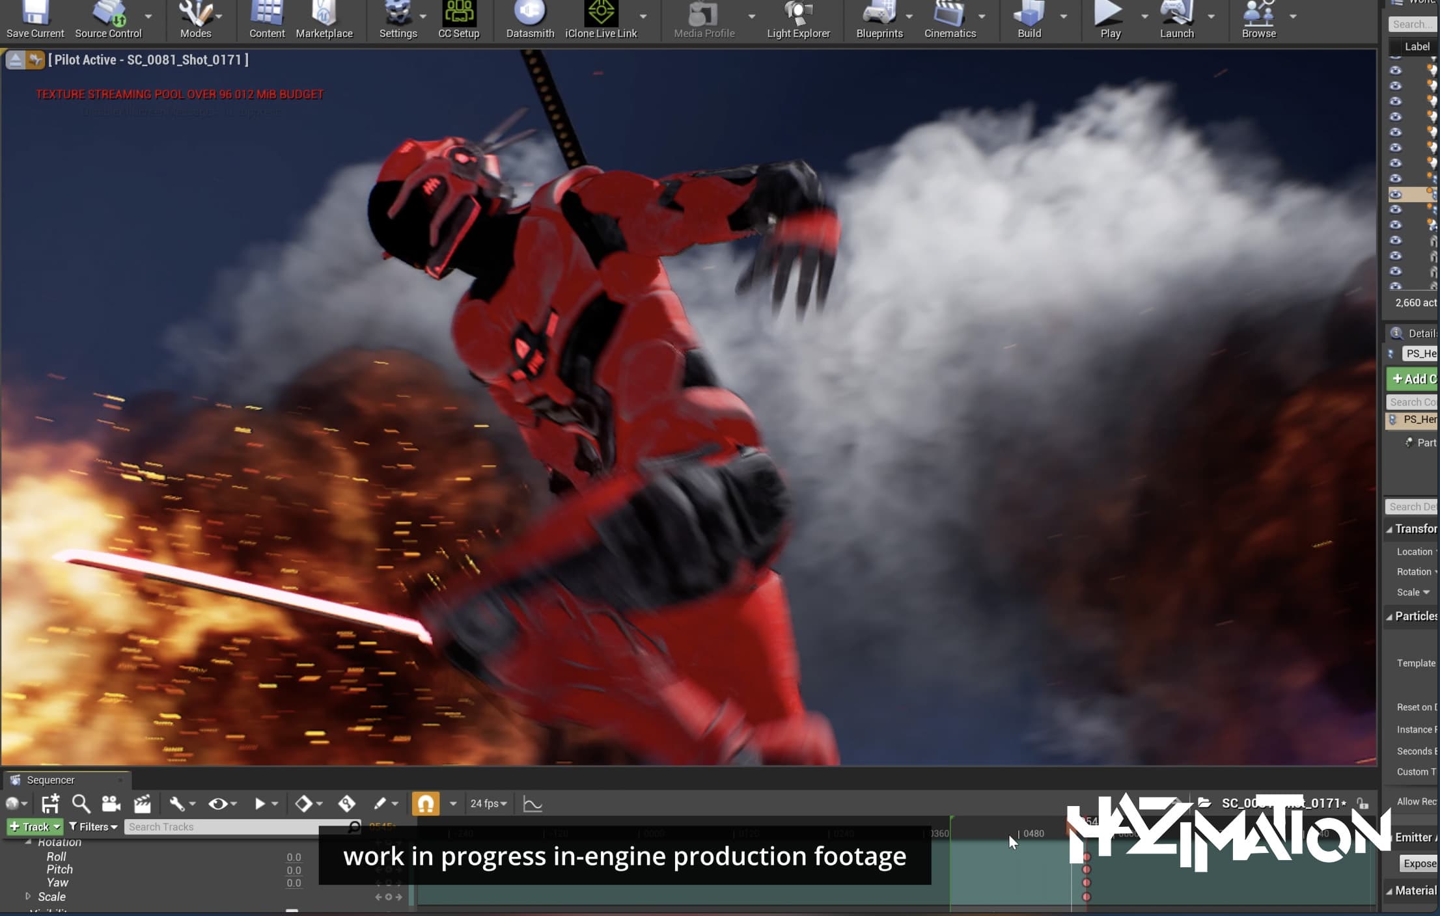Open the Sequencer wrench actions menu
Image resolution: width=1440 pixels, height=916 pixels.
pyautogui.click(x=176, y=803)
